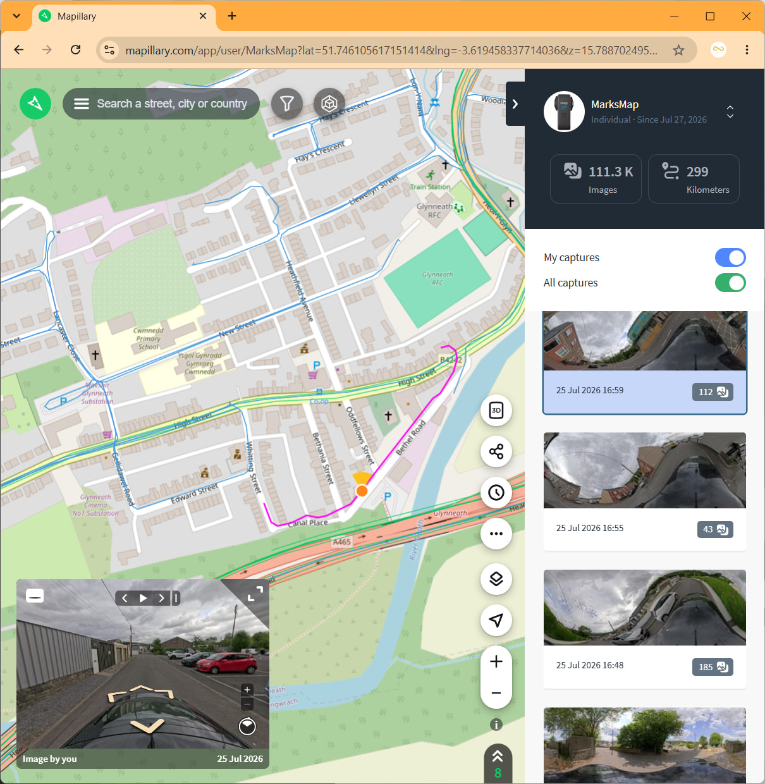This screenshot has height=784, width=765.
Task: Switch map to 3D mode
Action: (496, 410)
